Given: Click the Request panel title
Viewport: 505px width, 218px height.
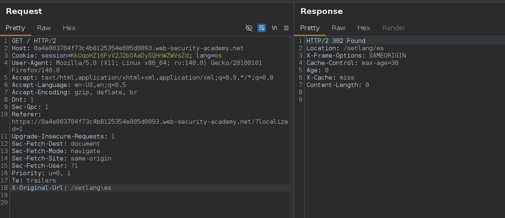Looking at the screenshot, I should (x=24, y=11).
